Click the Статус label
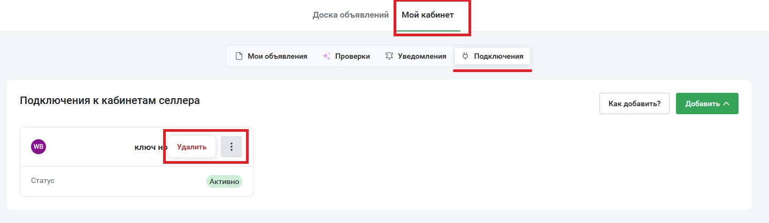 point(43,181)
